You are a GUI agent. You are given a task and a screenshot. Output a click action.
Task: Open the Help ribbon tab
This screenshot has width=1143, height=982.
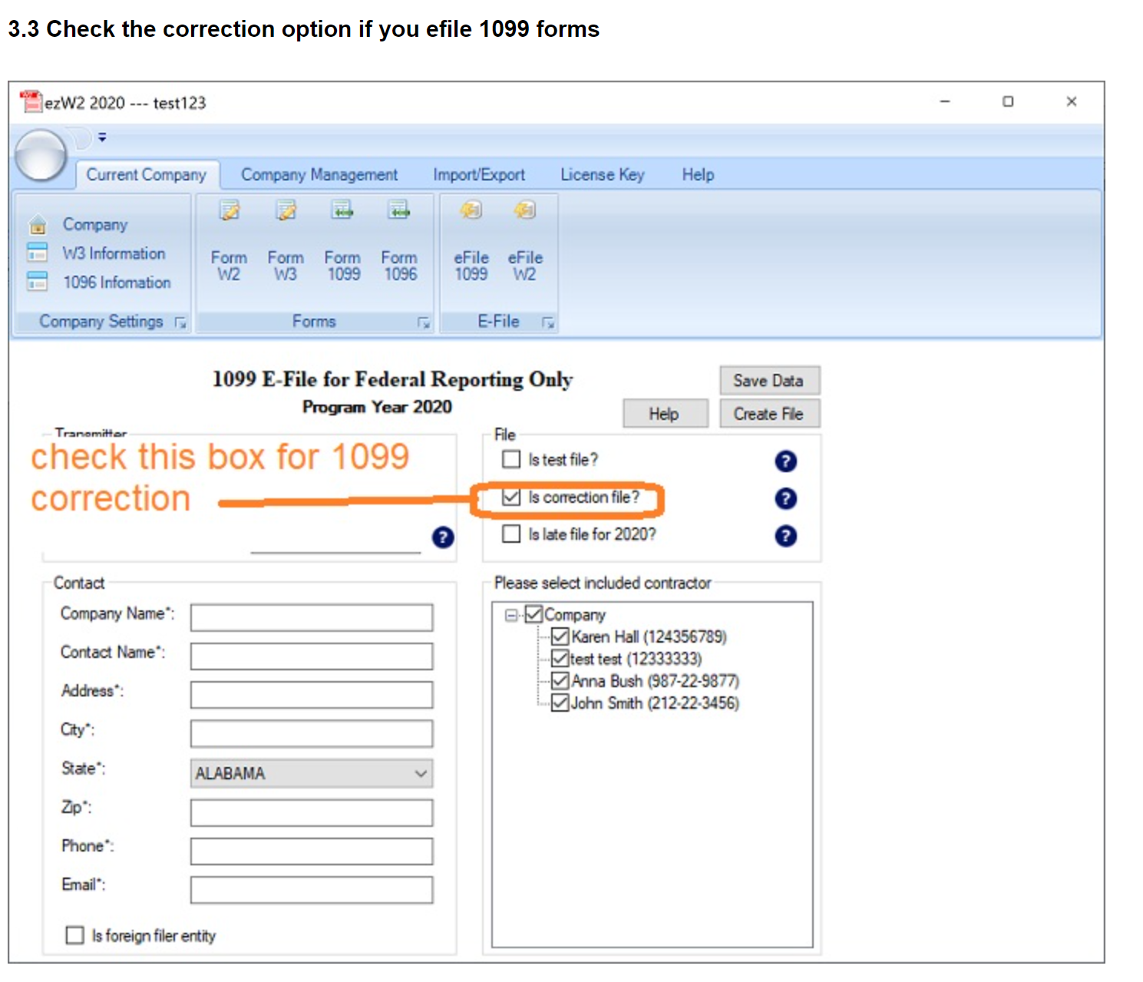[698, 175]
